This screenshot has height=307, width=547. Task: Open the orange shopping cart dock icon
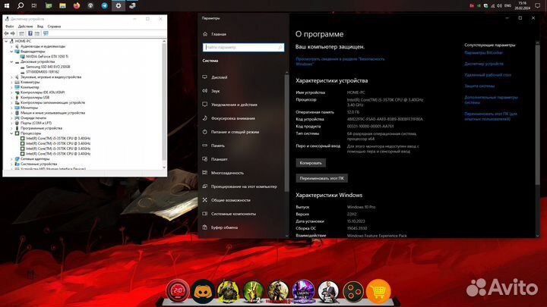click(x=378, y=291)
